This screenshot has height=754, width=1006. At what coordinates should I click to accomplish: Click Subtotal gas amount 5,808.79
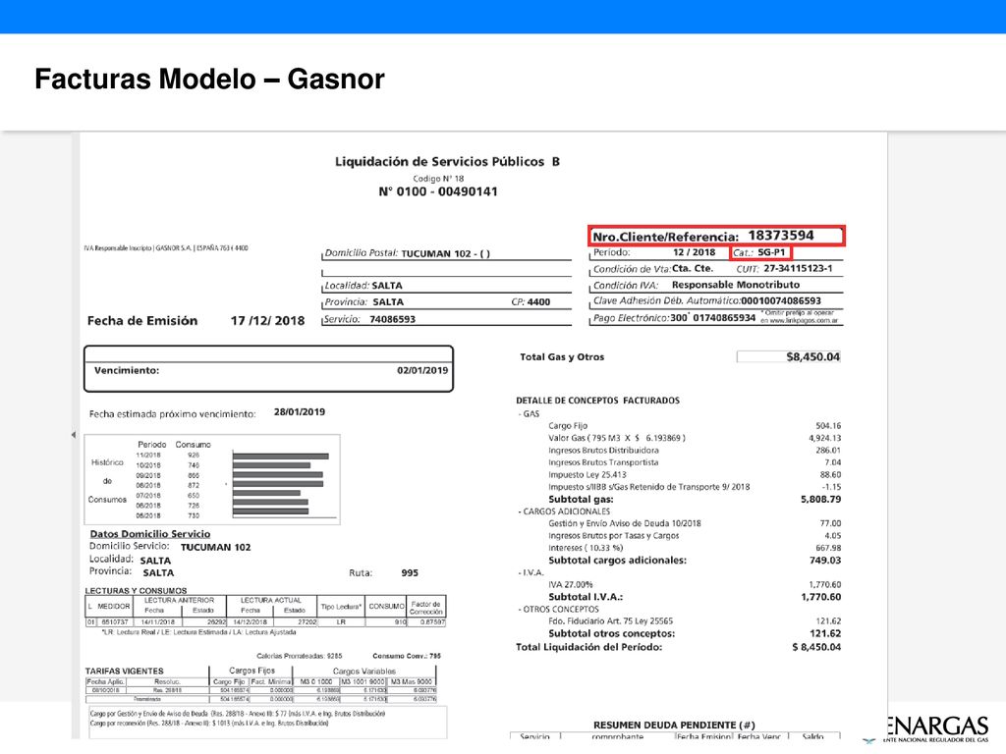[820, 500]
